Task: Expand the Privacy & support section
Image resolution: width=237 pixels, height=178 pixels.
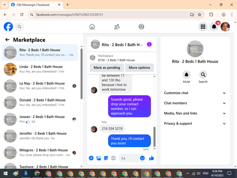Action: pos(195,123)
